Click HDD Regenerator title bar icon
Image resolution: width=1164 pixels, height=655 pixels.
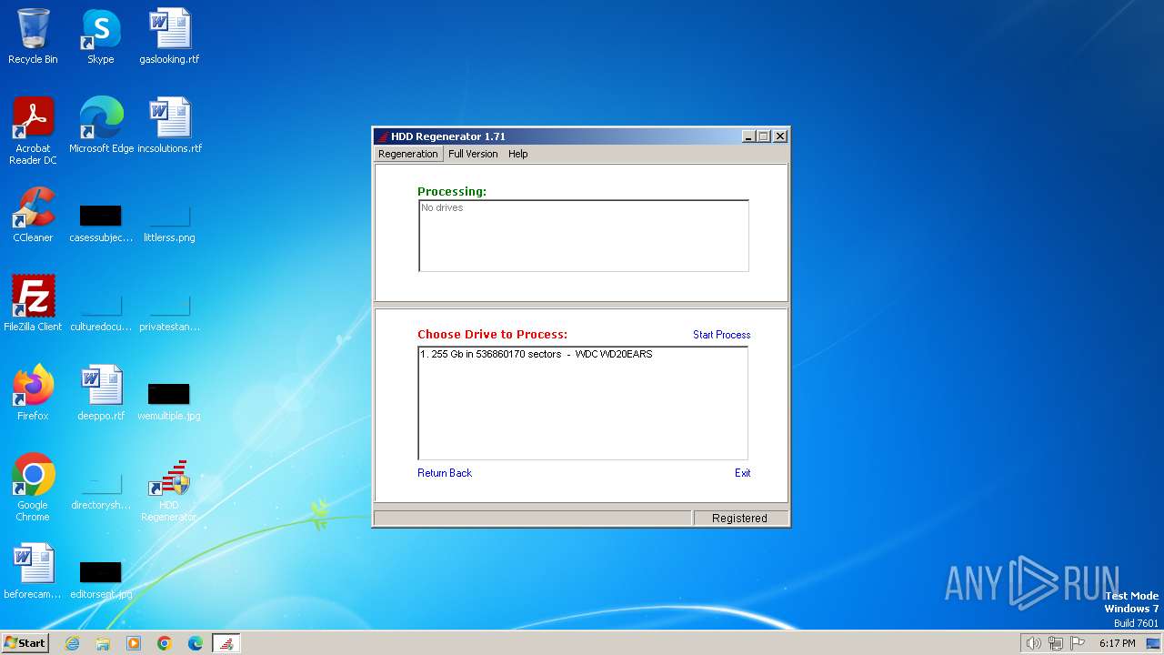click(384, 136)
